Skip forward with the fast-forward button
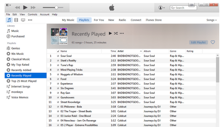222x127 pixels. [33, 8]
